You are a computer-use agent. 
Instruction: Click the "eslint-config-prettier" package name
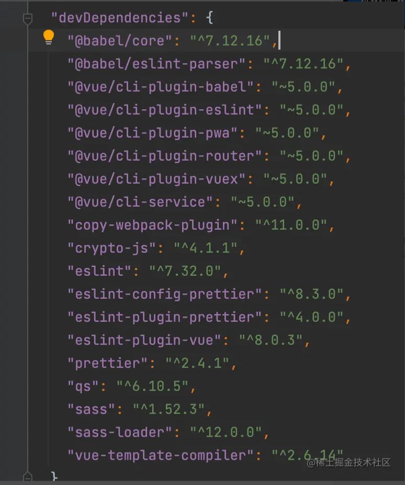tap(164, 294)
